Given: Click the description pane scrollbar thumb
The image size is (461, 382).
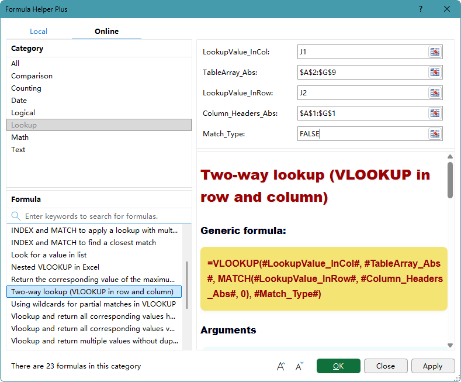Looking at the screenshot, I should pos(450,180).
